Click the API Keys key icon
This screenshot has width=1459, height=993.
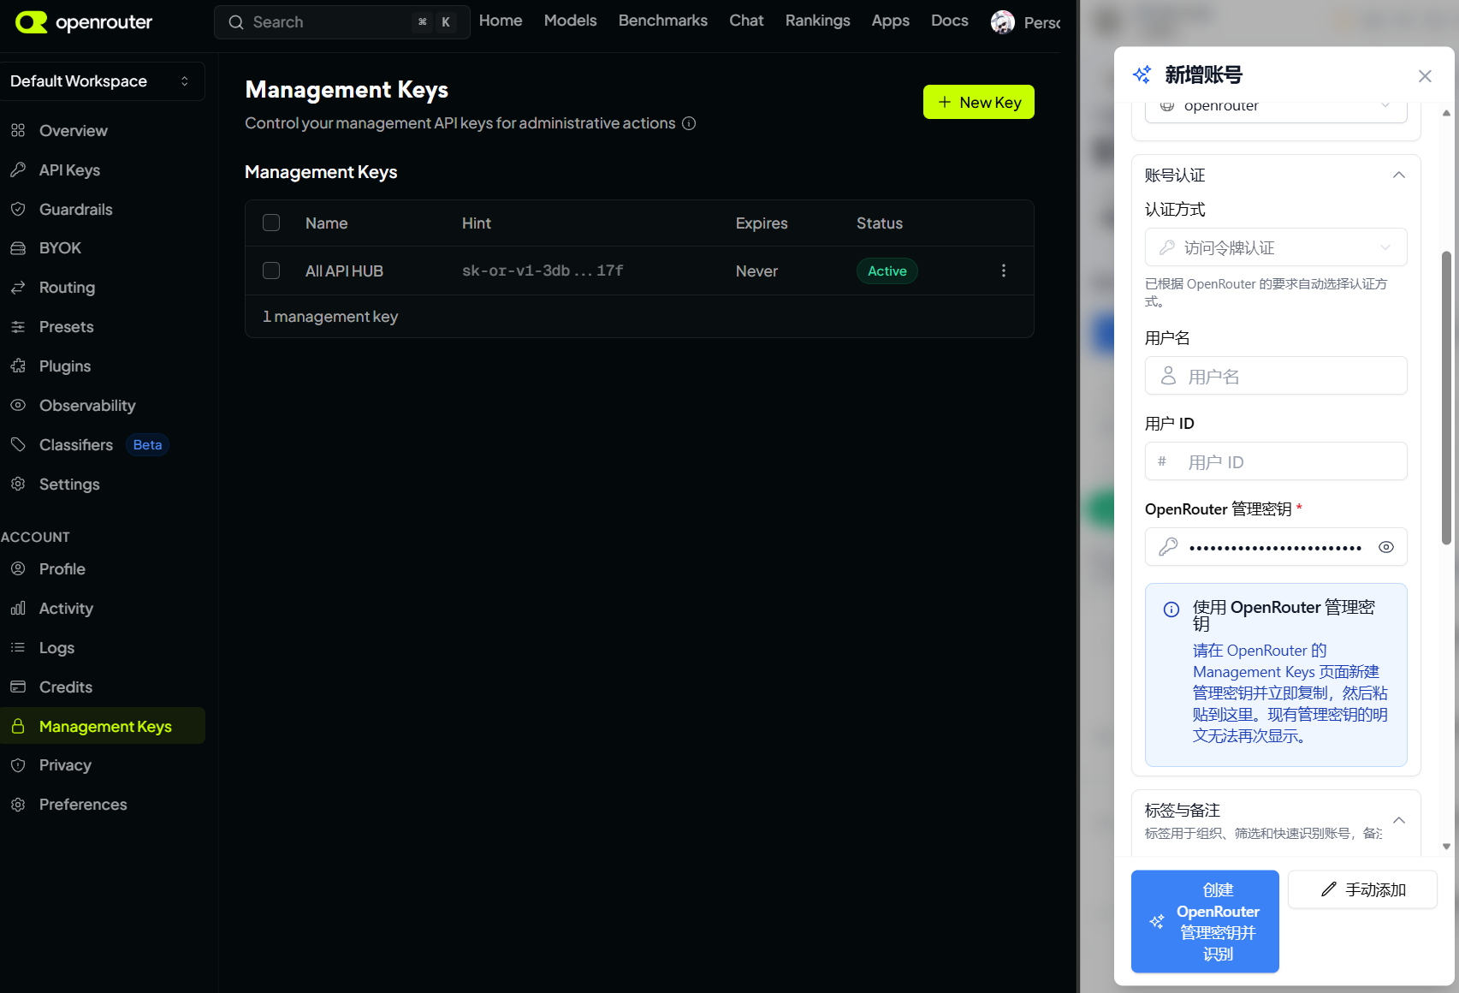[18, 169]
